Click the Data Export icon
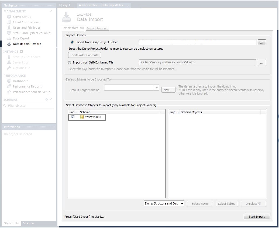 [x=9, y=38]
